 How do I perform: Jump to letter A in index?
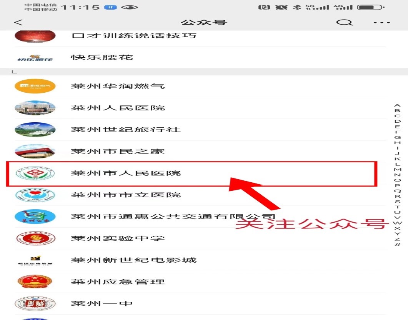(397, 105)
